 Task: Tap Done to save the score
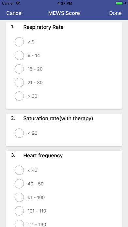tap(115, 13)
